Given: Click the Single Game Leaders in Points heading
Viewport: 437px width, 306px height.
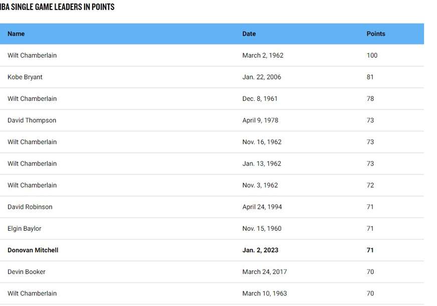Looking at the screenshot, I should click(x=57, y=7).
